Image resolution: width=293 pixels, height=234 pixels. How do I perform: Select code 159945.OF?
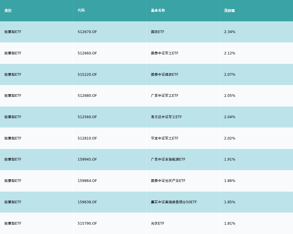(x=87, y=159)
